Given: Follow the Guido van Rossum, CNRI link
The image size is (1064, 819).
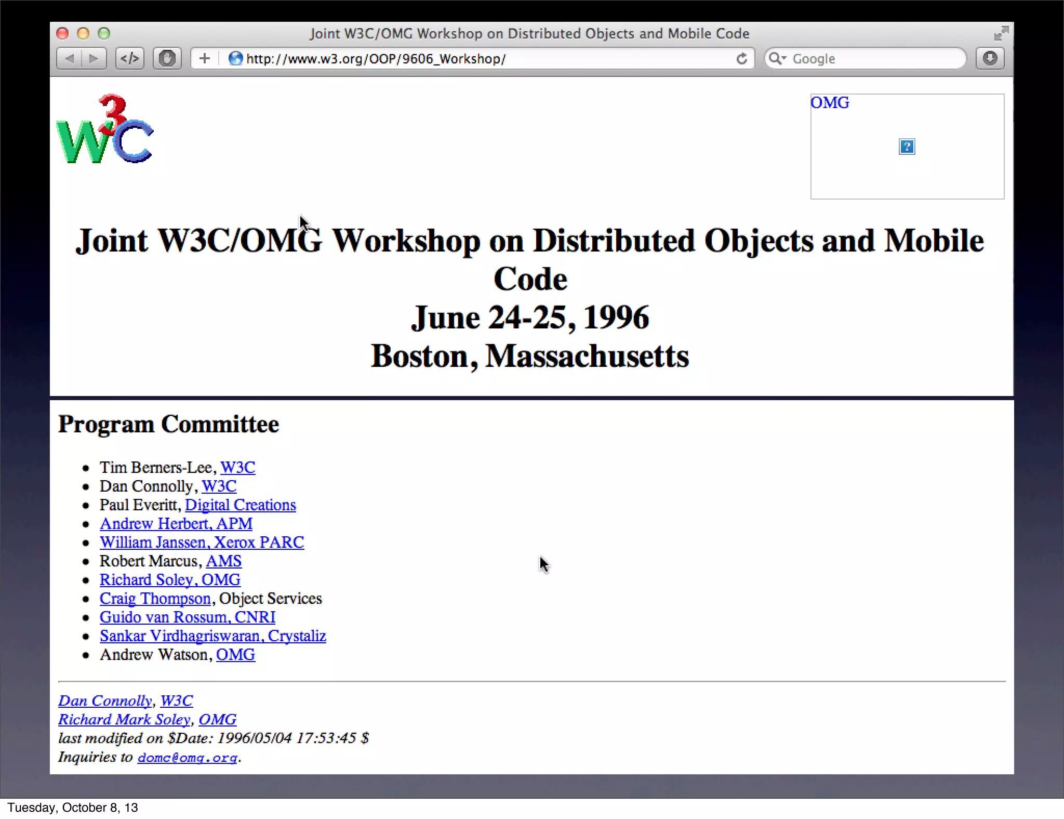Looking at the screenshot, I should tap(187, 617).
